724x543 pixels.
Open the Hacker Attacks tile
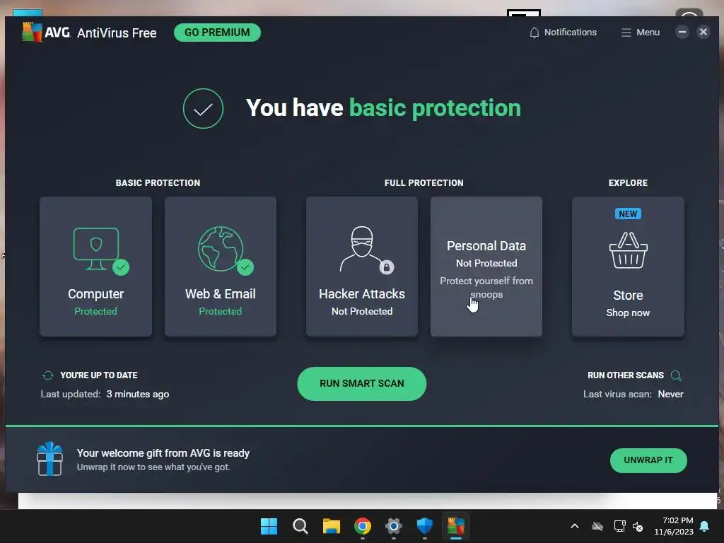click(x=361, y=267)
